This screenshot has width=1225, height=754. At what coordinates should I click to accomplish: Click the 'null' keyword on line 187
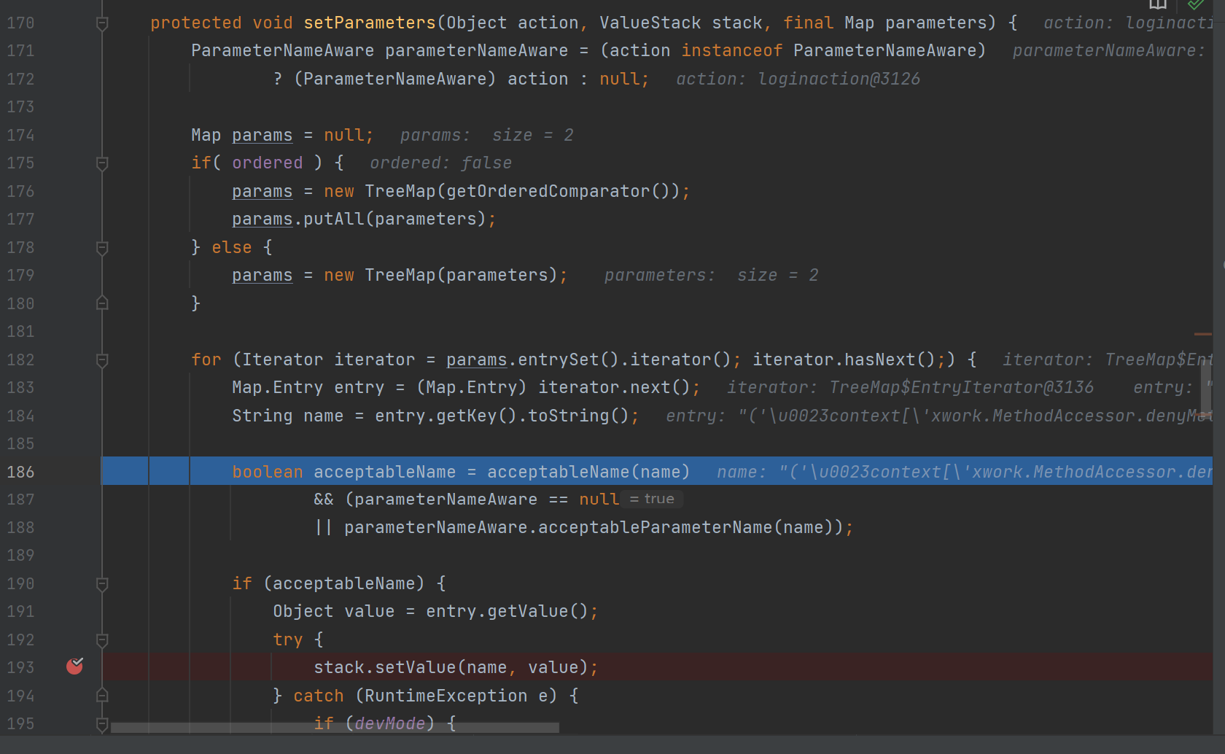tap(599, 500)
